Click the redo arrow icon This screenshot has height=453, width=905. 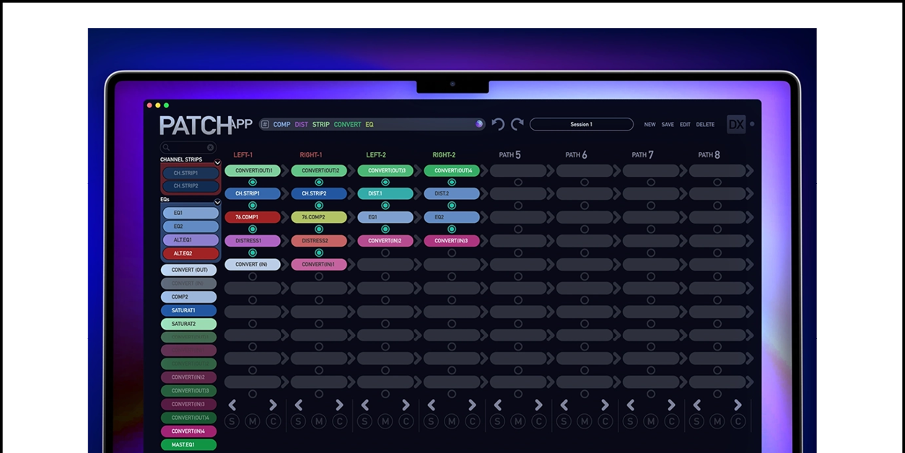(517, 124)
